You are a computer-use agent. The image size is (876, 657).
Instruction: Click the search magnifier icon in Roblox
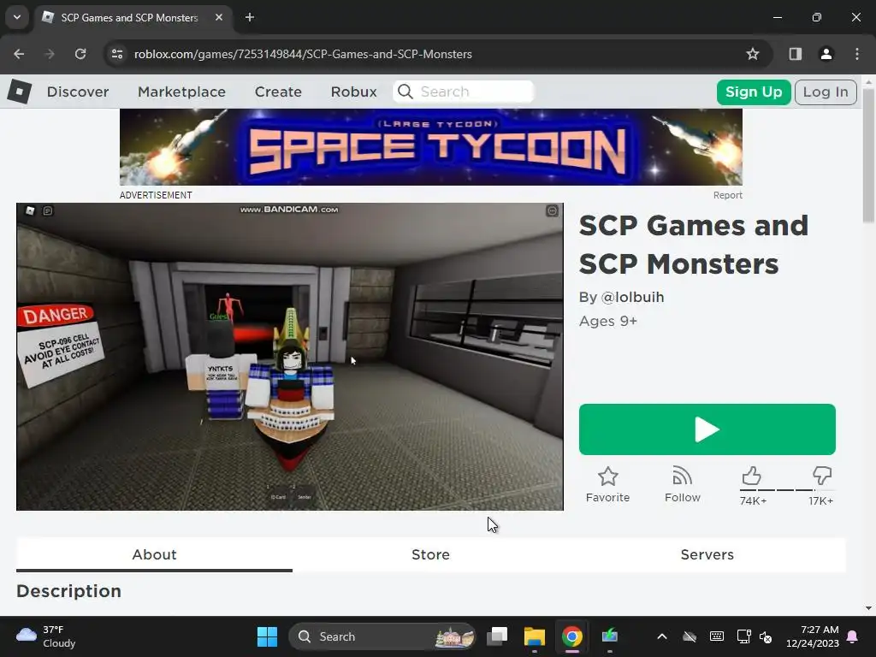(x=405, y=92)
